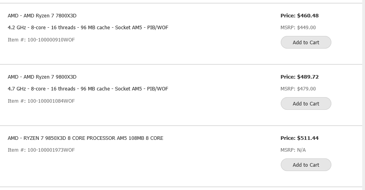Click the MSRP N/A text
This screenshot has height=190, width=365.
[x=293, y=150]
